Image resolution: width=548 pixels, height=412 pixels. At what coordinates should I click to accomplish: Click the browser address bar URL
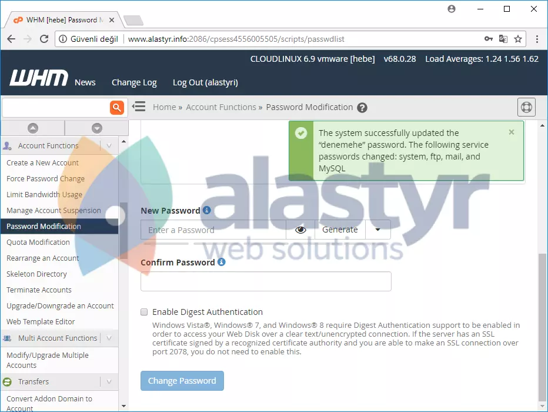236,39
